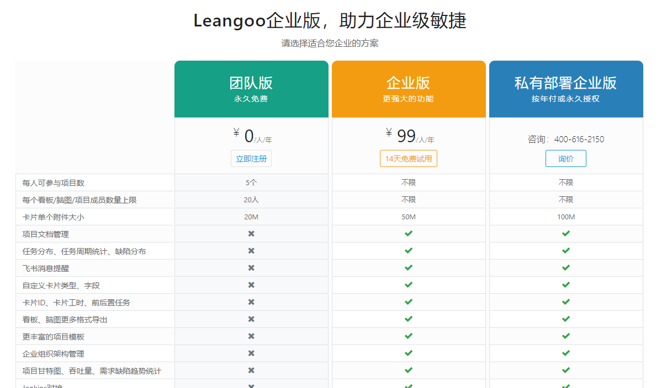Click the 立即注册 button under 团队版
The width and height of the screenshot is (667, 388).
(x=251, y=159)
